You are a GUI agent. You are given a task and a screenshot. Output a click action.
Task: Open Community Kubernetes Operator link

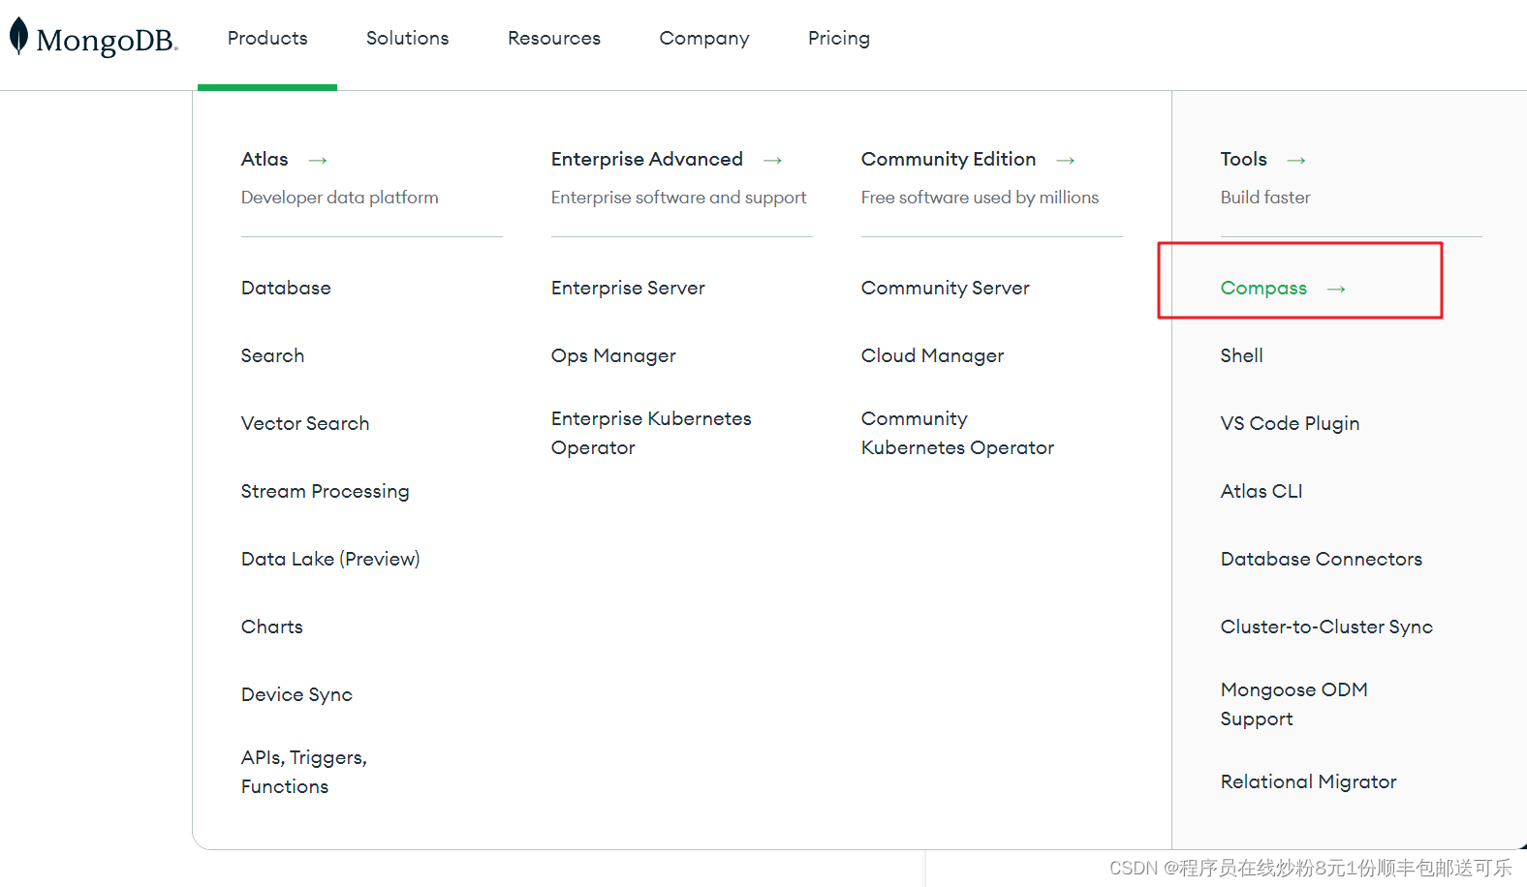click(957, 433)
